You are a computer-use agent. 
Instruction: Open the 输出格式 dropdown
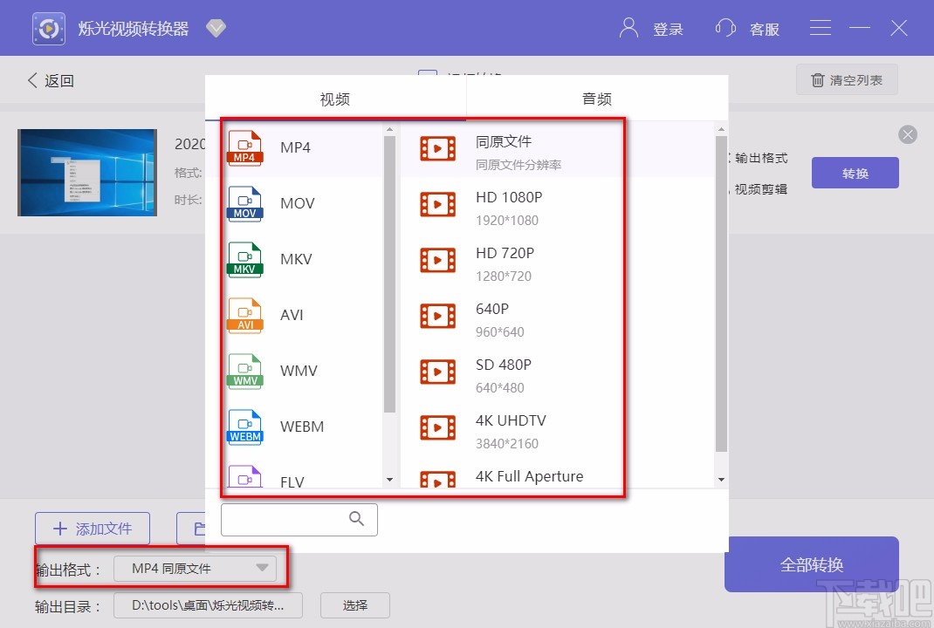point(195,569)
